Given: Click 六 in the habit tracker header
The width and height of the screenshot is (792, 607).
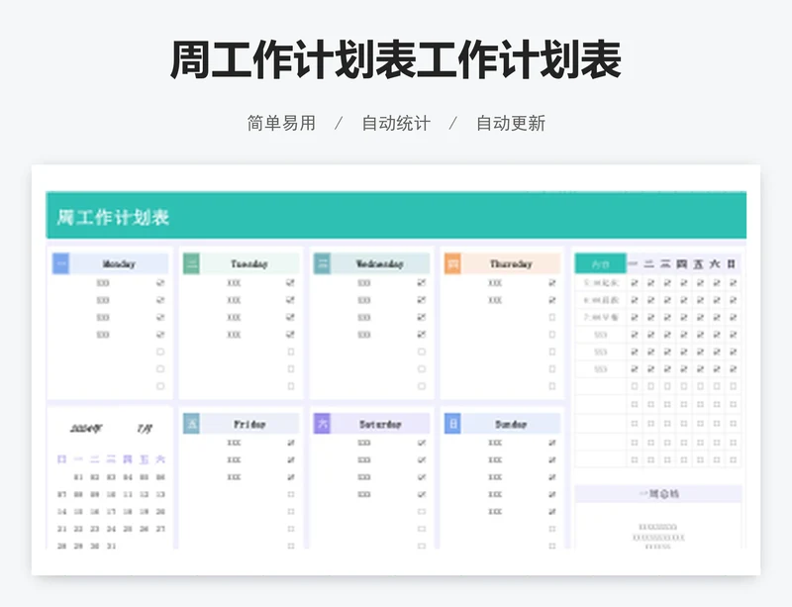Looking at the screenshot, I should (715, 263).
